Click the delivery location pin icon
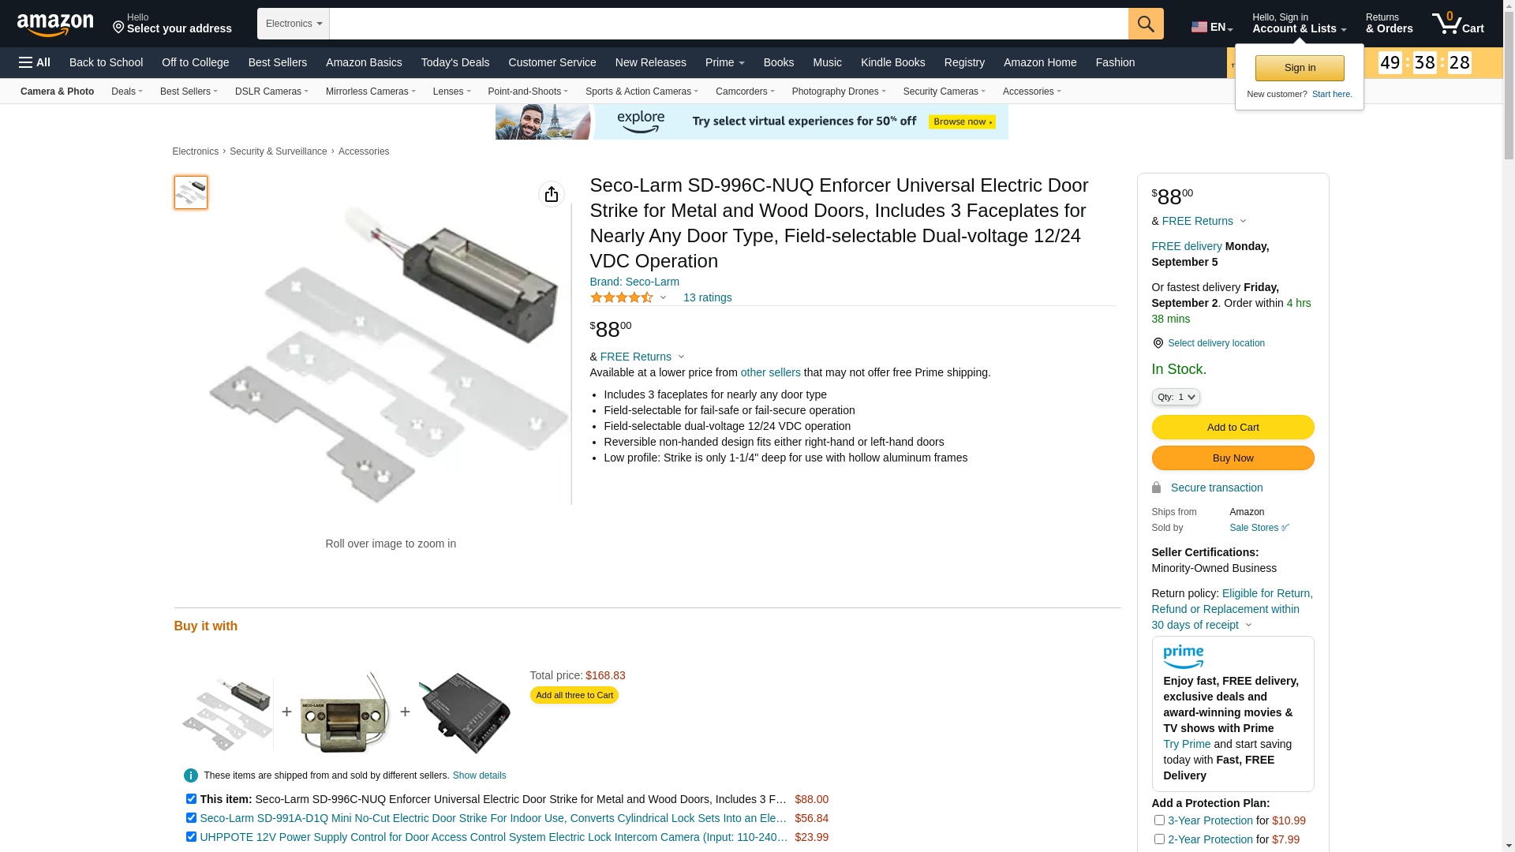Viewport: 1515px width, 852px height. [1158, 343]
